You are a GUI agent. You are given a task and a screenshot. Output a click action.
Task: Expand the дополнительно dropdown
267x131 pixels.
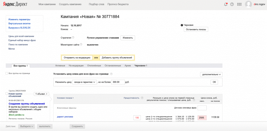coord(211,75)
